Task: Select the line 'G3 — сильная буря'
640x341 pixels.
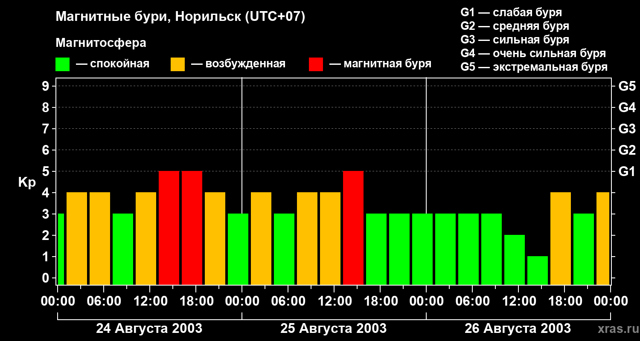Action: pyautogui.click(x=515, y=40)
